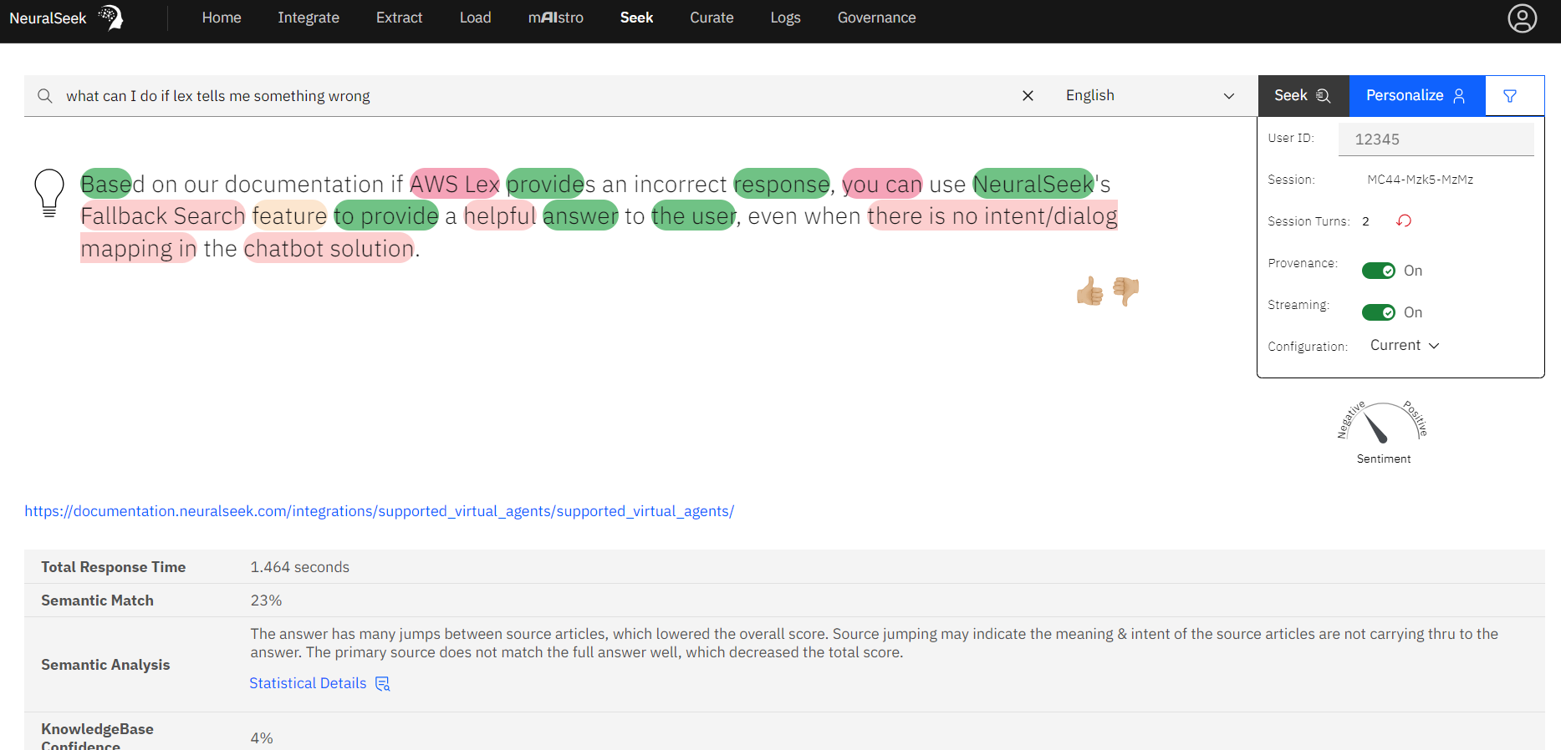Open the Load menu

pos(475,18)
